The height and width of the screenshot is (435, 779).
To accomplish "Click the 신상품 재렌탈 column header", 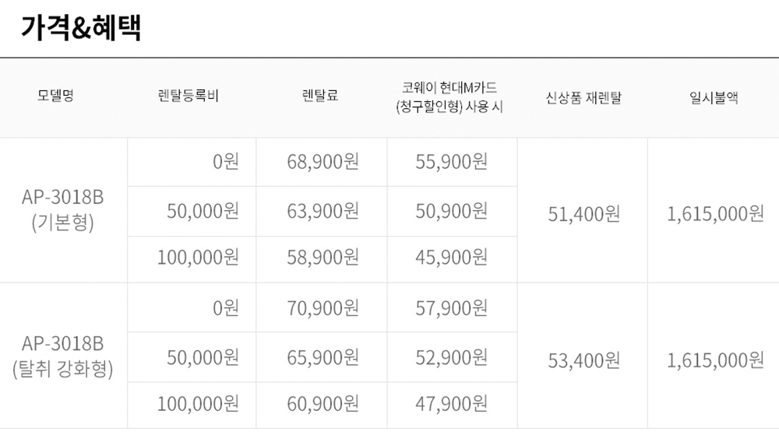I will [584, 98].
